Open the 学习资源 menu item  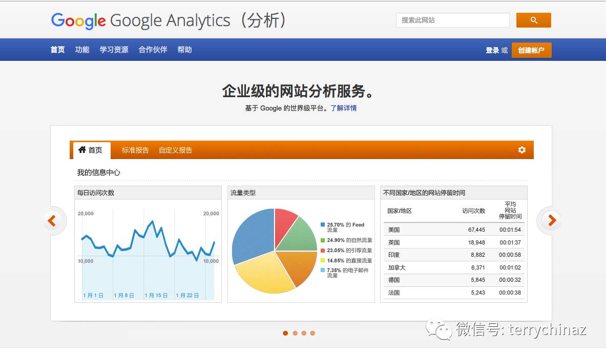coord(114,50)
